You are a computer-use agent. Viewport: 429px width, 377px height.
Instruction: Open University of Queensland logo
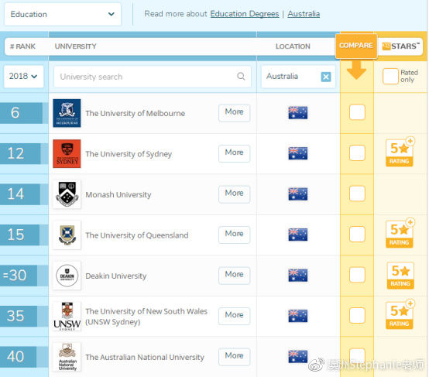point(67,235)
